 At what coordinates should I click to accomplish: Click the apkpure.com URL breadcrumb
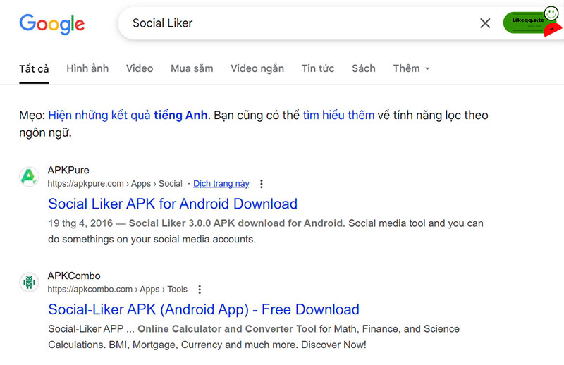115,184
